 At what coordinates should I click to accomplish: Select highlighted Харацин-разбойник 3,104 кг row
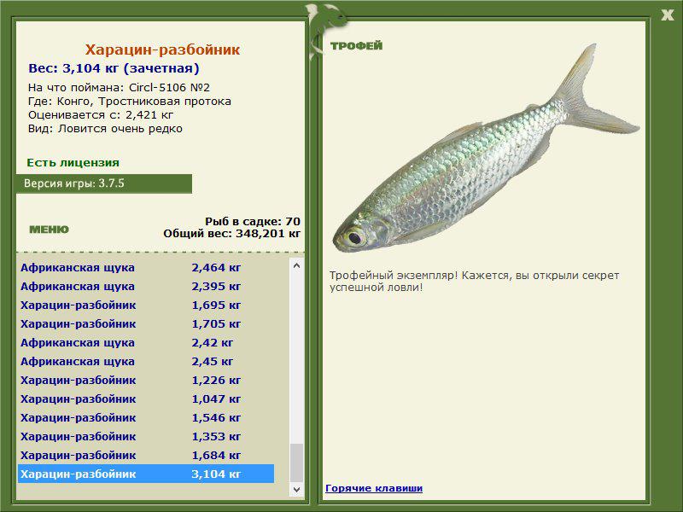tap(146, 474)
